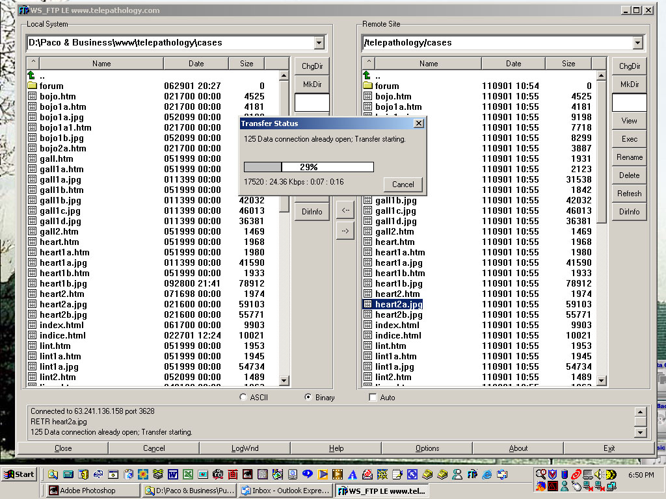Click the transfer progress bar at 29%

308,167
